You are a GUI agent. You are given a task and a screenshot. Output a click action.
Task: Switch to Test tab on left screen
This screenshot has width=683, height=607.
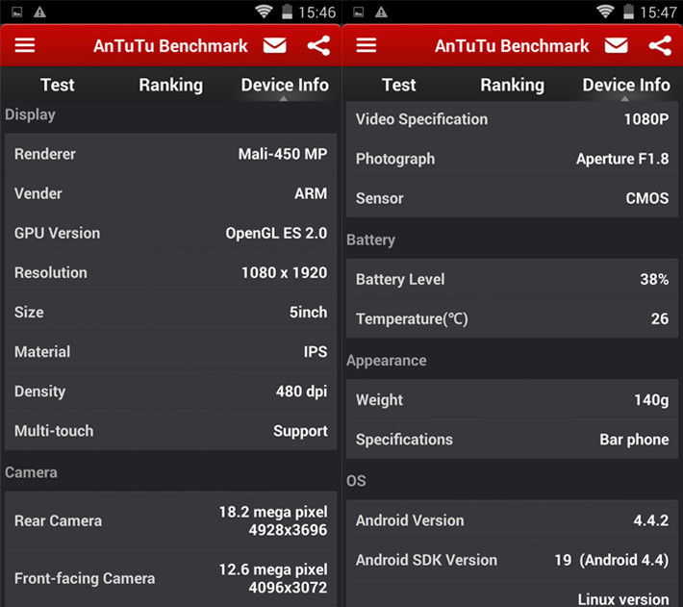(x=57, y=85)
